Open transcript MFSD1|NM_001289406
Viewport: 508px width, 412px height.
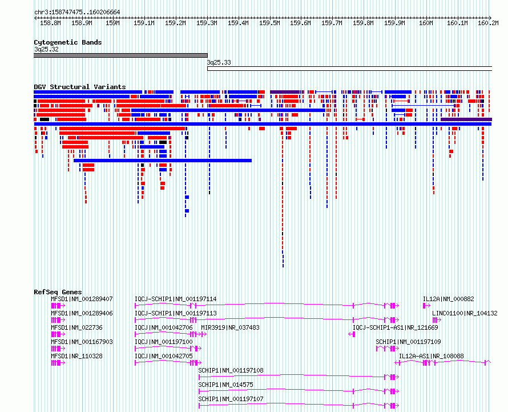tap(82, 313)
